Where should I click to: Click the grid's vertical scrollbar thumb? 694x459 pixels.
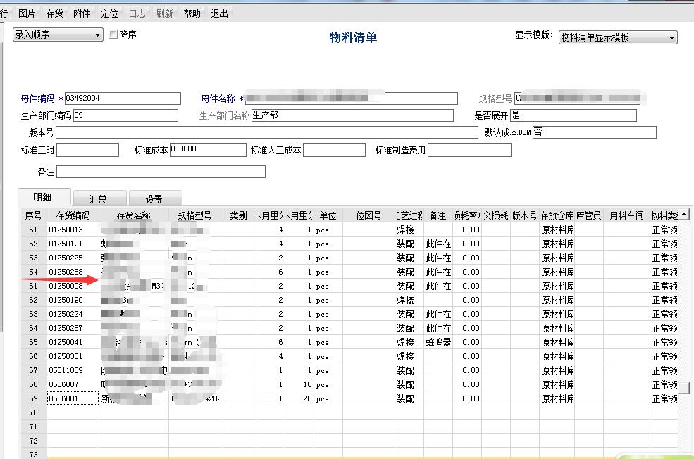coord(684,387)
